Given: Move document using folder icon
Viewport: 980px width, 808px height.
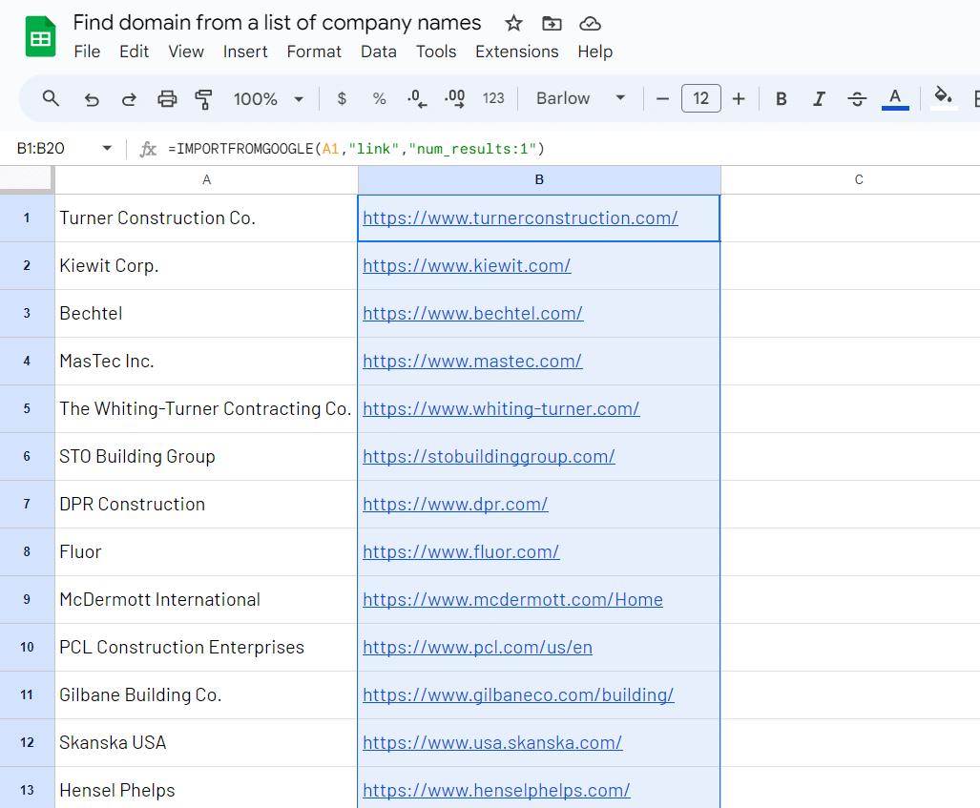Looking at the screenshot, I should tap(552, 24).
